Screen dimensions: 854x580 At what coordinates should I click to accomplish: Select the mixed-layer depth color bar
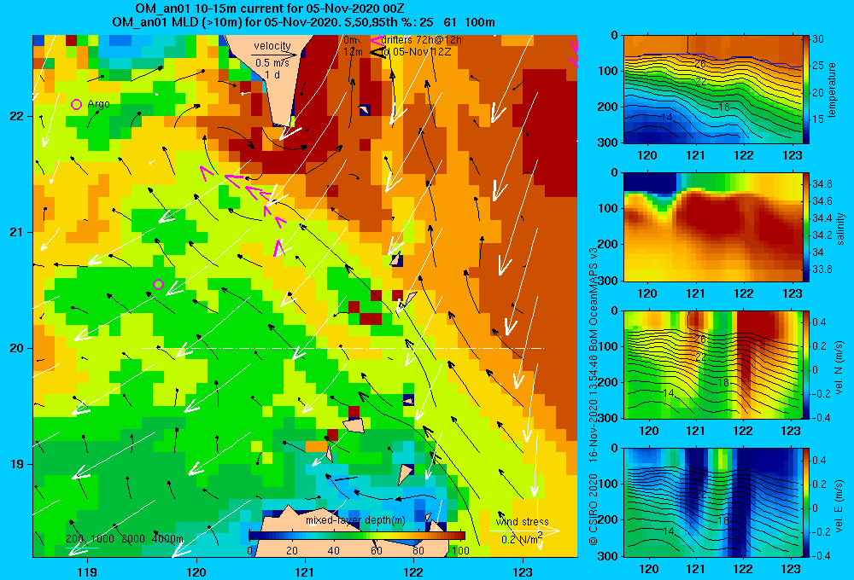357,536
